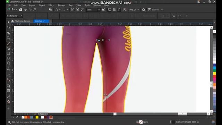Toggle Mirror nodes horizontally in property bar

[174, 16]
